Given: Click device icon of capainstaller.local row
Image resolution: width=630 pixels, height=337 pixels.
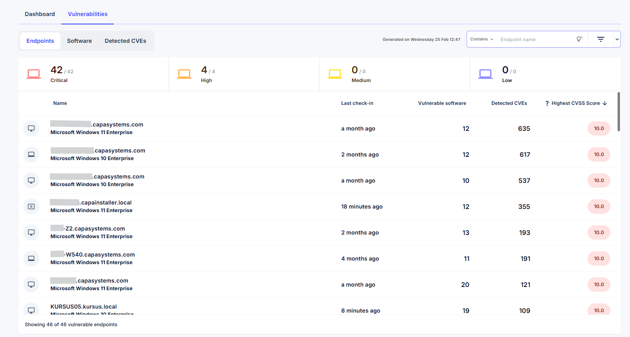Looking at the screenshot, I should tap(31, 207).
